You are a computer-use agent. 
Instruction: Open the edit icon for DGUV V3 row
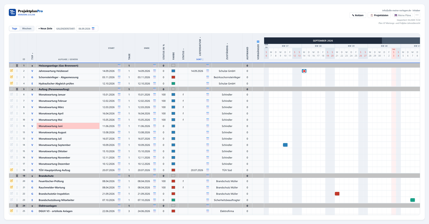point(12,211)
